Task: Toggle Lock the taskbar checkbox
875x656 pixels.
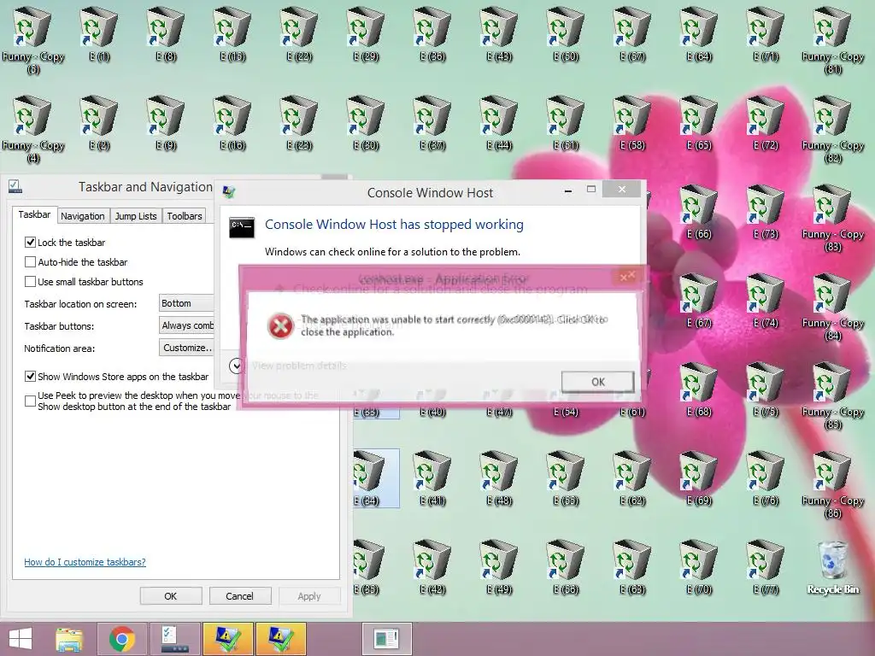Action: [x=30, y=242]
